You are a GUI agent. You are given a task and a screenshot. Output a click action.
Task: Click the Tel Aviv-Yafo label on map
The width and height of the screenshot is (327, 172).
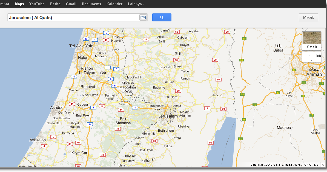(x=81, y=46)
